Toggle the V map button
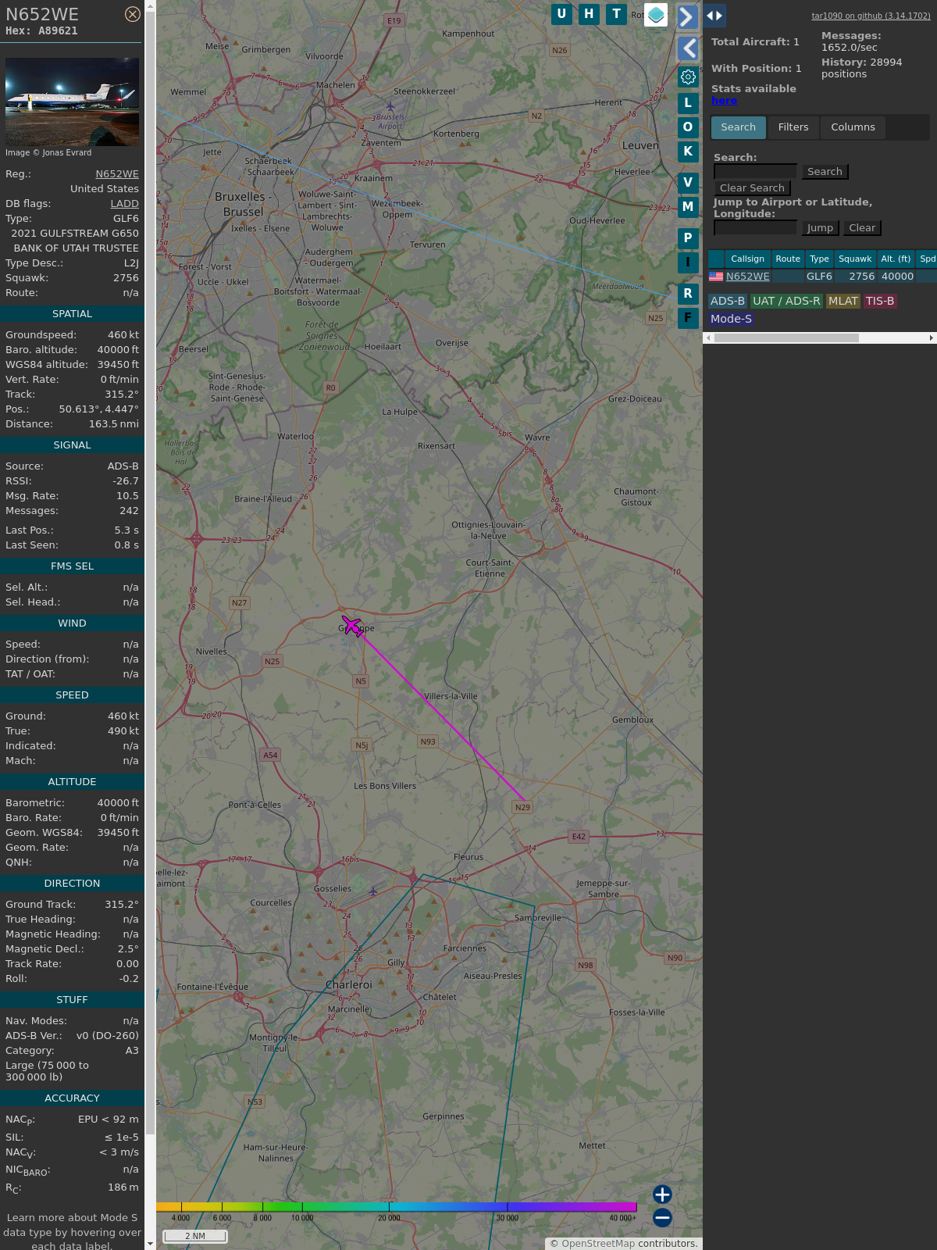The width and height of the screenshot is (937, 1250). [x=688, y=182]
